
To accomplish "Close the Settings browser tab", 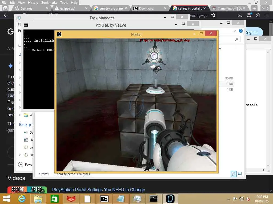I will pyautogui.click(x=47, y=8).
